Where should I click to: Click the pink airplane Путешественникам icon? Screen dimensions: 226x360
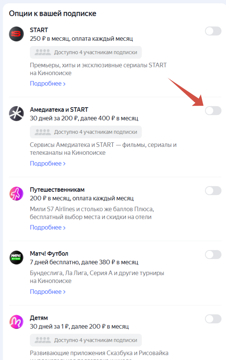[x=16, y=194]
